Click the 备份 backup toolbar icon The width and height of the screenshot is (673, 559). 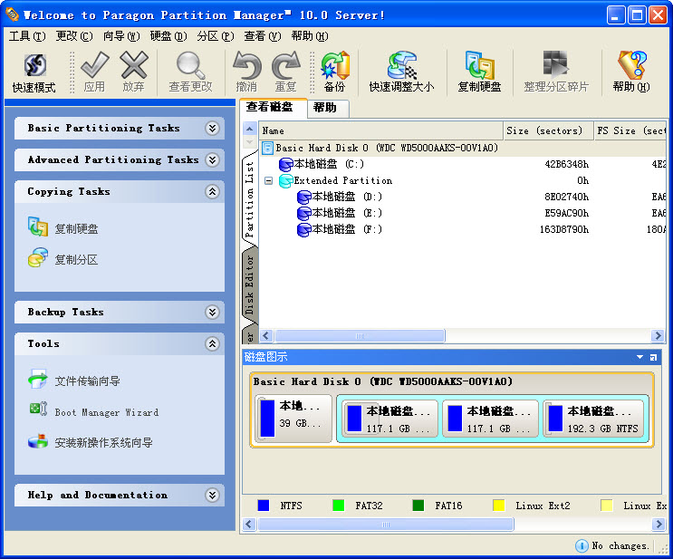tap(334, 72)
